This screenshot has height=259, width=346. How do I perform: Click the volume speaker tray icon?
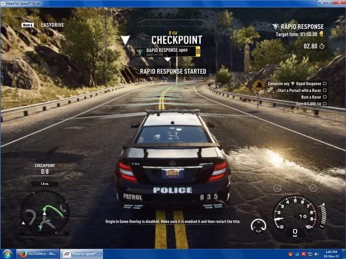pos(317,254)
